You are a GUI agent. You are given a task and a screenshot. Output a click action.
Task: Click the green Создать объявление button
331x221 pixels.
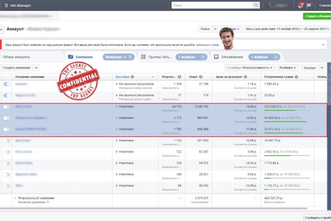317,16
